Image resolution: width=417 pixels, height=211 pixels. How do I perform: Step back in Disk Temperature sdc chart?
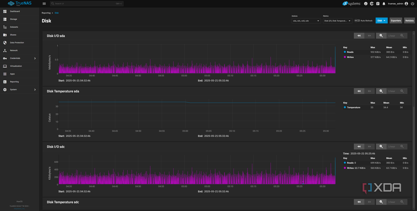click(359, 202)
